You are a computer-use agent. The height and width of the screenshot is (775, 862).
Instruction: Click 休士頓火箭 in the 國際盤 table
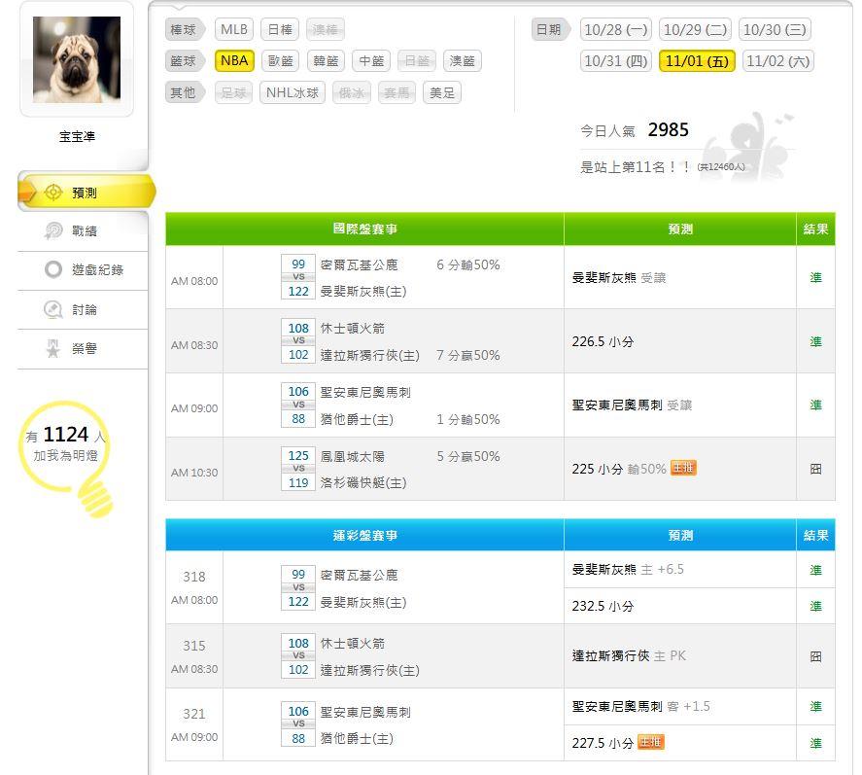(353, 329)
